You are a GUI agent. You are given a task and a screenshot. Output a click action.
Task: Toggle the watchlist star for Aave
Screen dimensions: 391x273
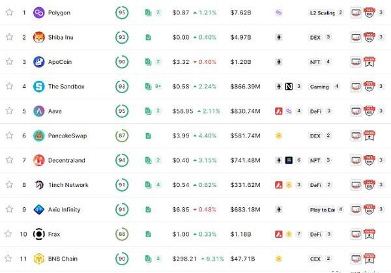tap(9, 111)
